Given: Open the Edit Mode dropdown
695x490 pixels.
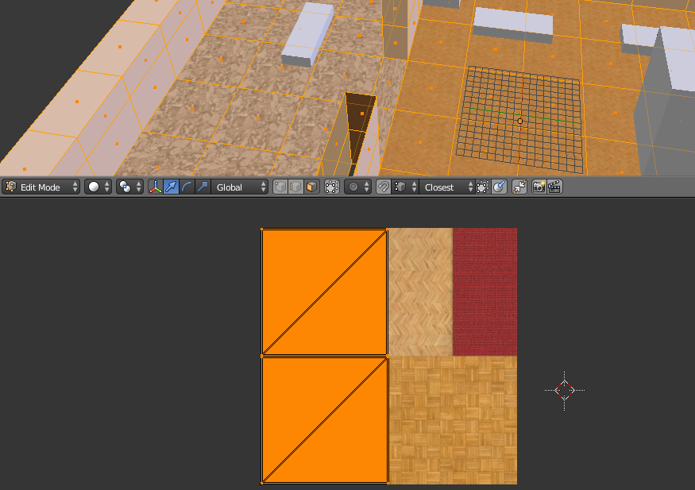Looking at the screenshot, I should coord(41,187).
